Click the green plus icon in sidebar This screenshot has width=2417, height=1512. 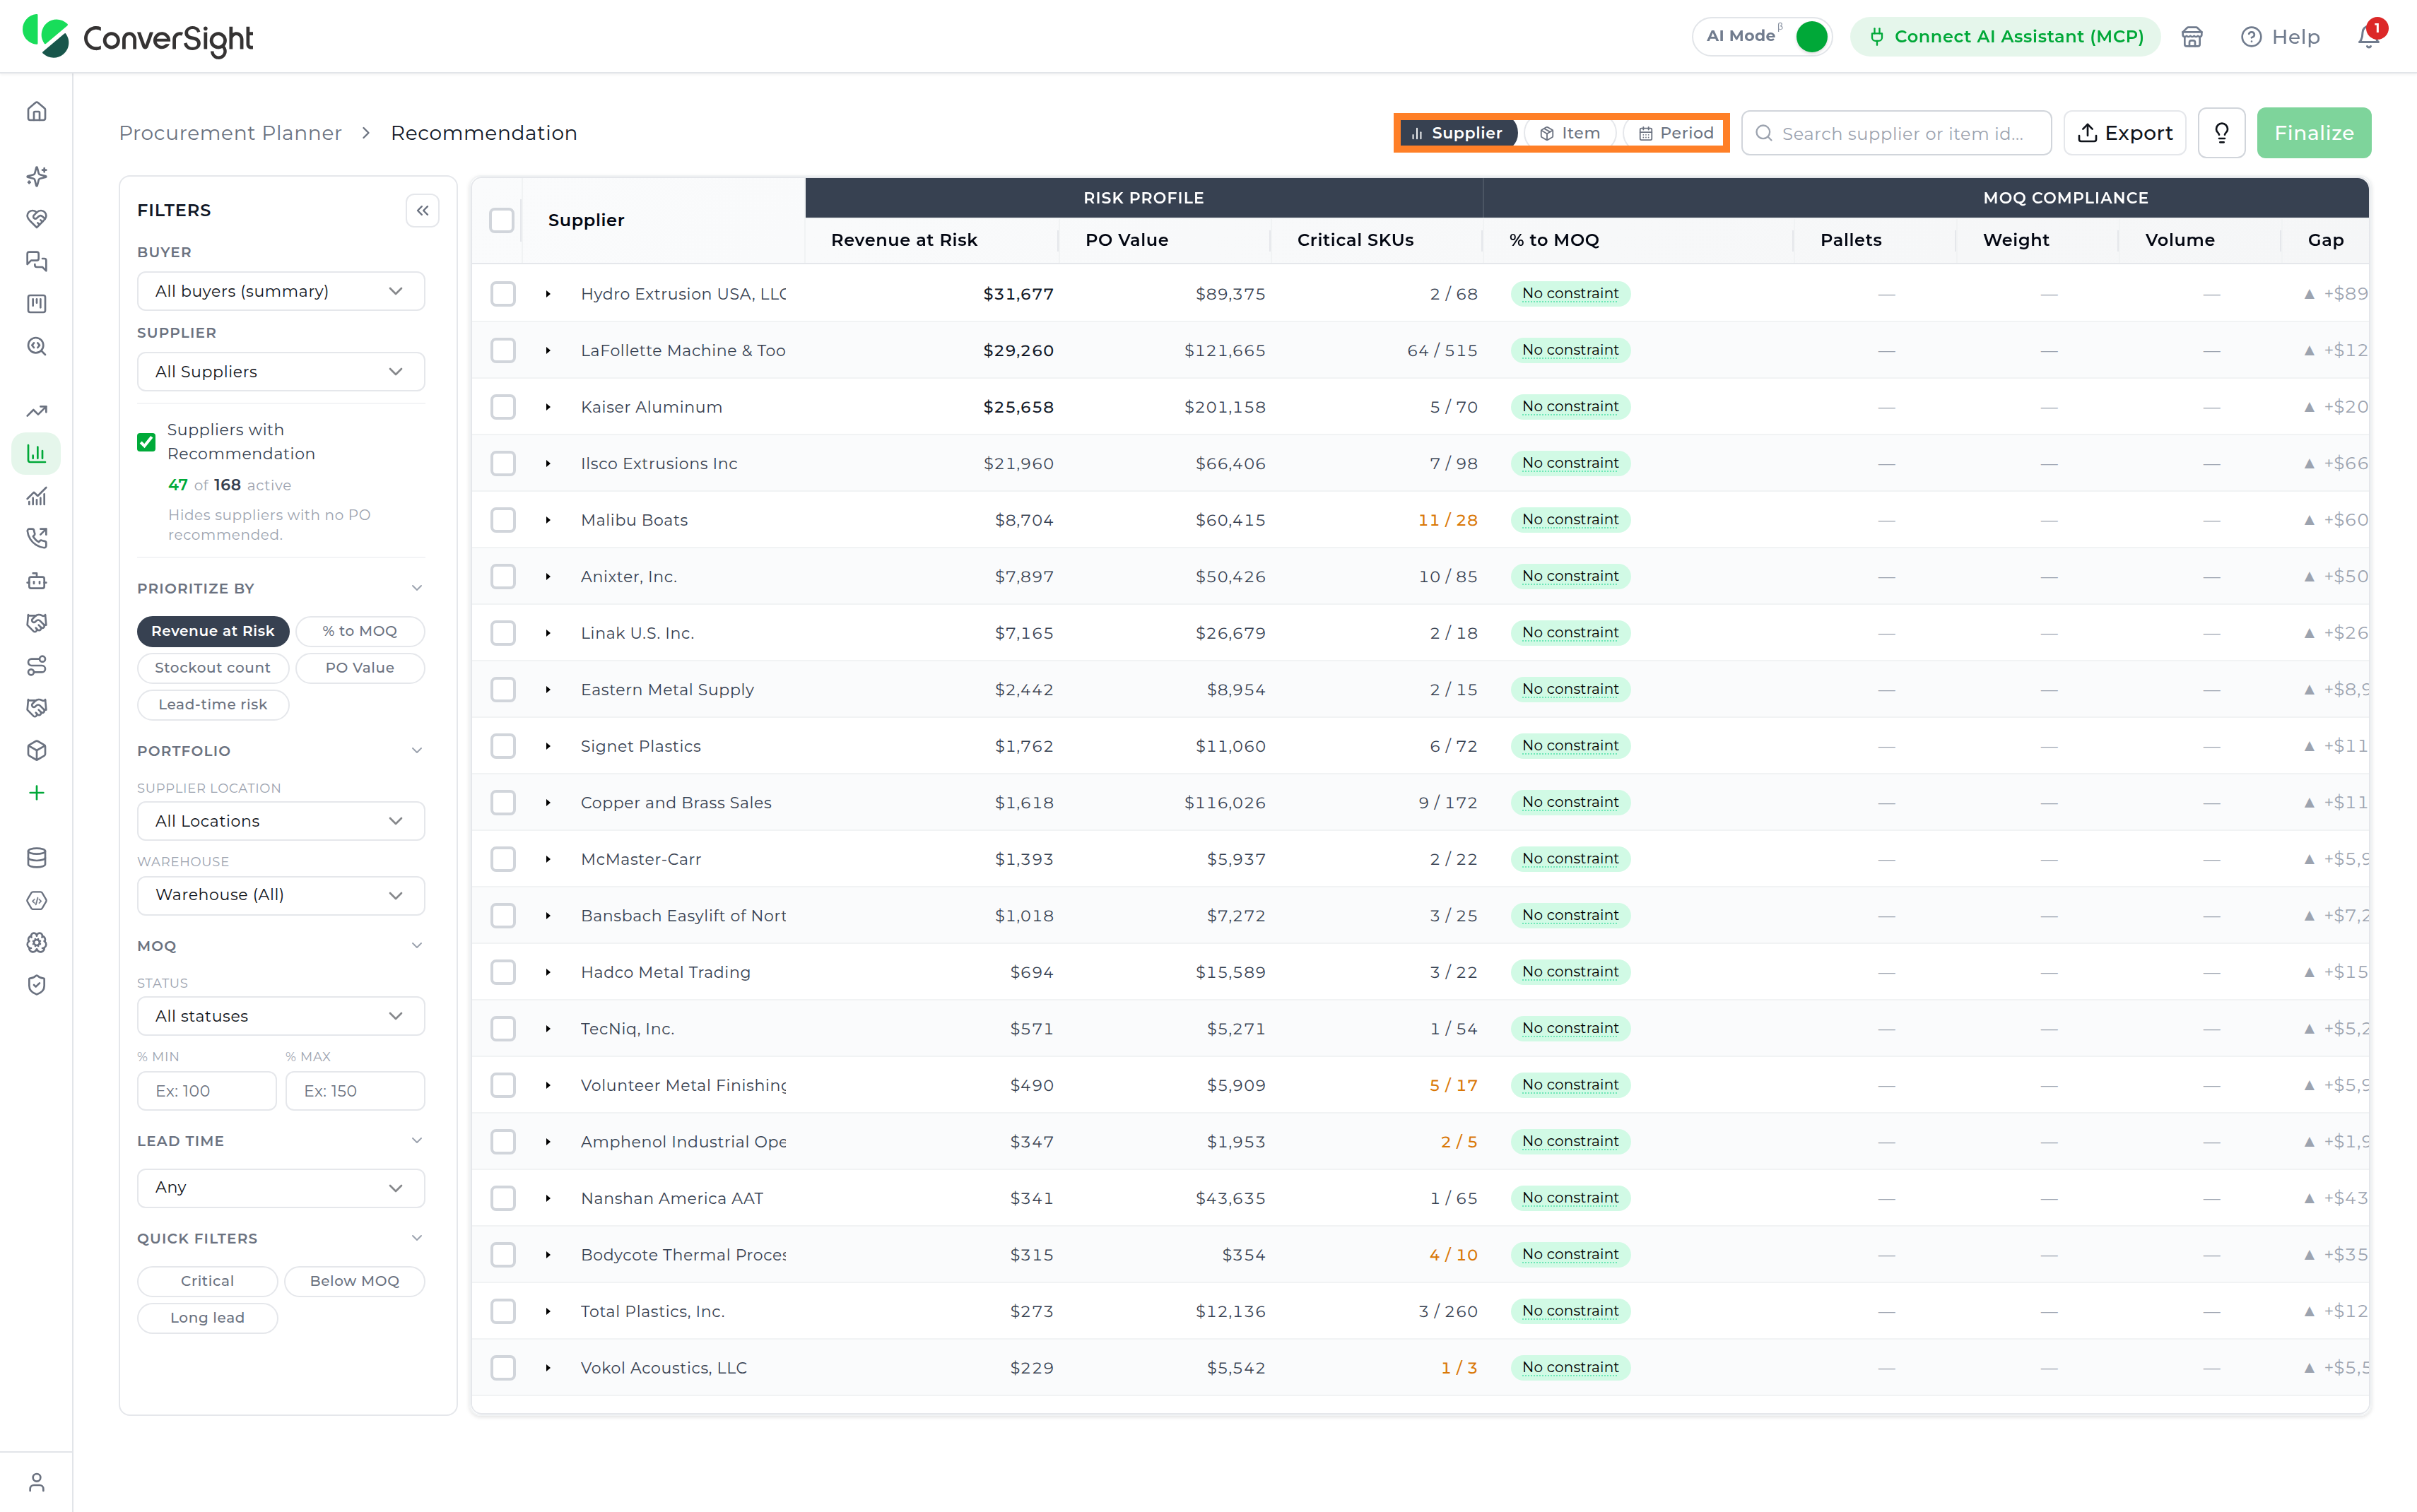pyautogui.click(x=37, y=793)
